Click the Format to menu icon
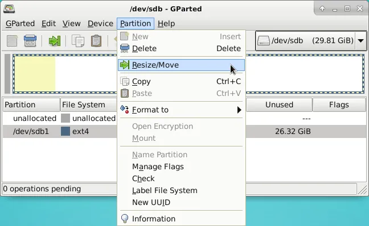 point(125,110)
